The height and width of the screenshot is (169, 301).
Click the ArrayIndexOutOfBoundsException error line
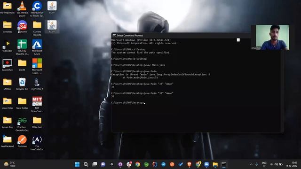point(161,74)
